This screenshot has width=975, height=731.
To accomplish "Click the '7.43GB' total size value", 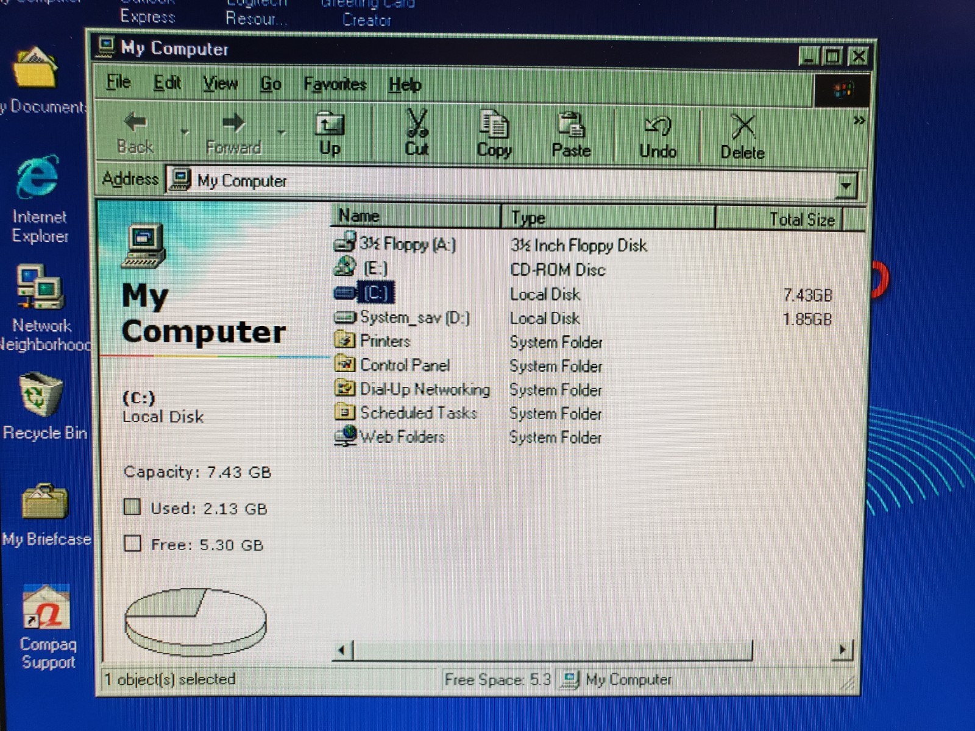I will click(807, 295).
